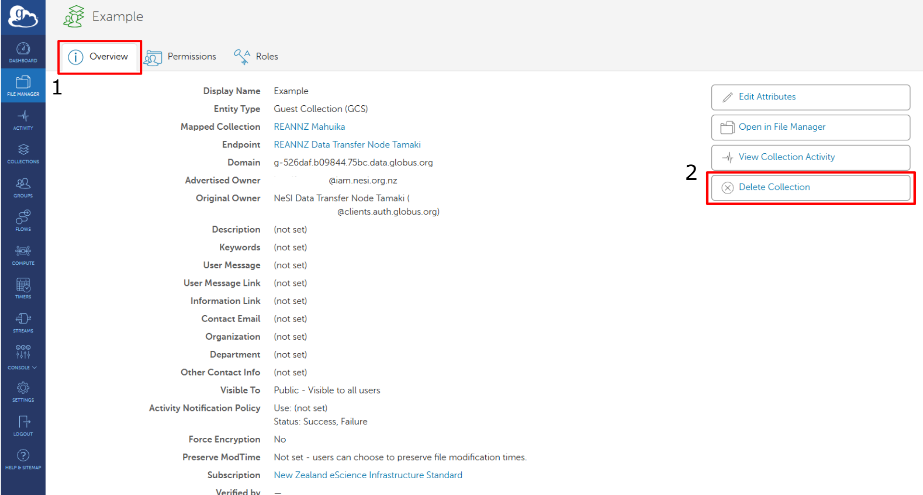Open the Timers sidebar icon
The width and height of the screenshot is (923, 495).
pyautogui.click(x=23, y=288)
